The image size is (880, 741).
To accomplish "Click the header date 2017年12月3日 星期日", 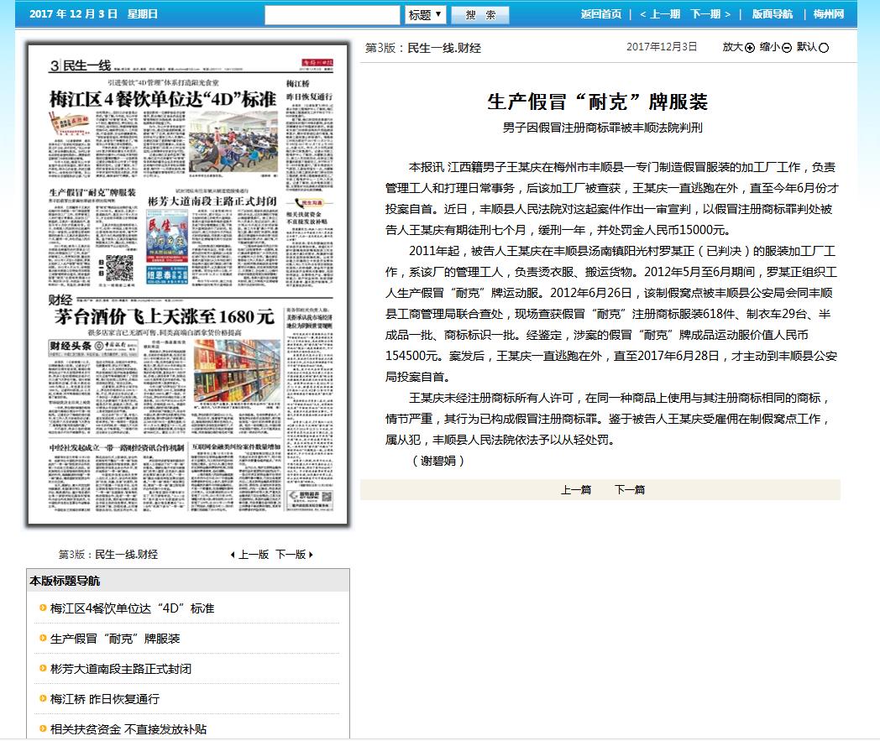I will click(x=93, y=14).
